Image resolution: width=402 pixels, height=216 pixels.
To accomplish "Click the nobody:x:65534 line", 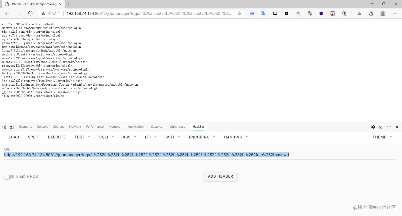I will click(x=51, y=88).
